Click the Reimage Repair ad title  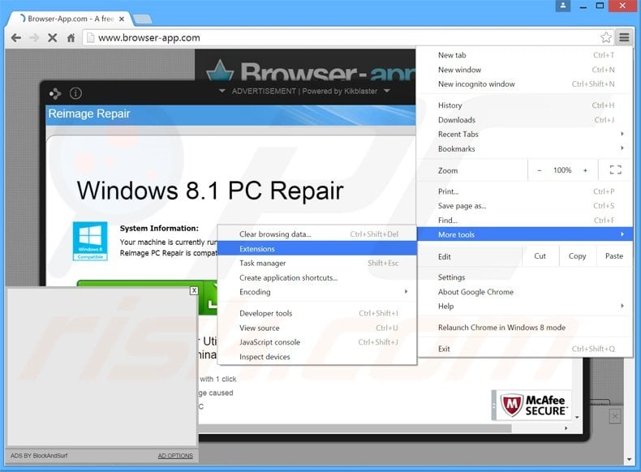click(x=89, y=114)
